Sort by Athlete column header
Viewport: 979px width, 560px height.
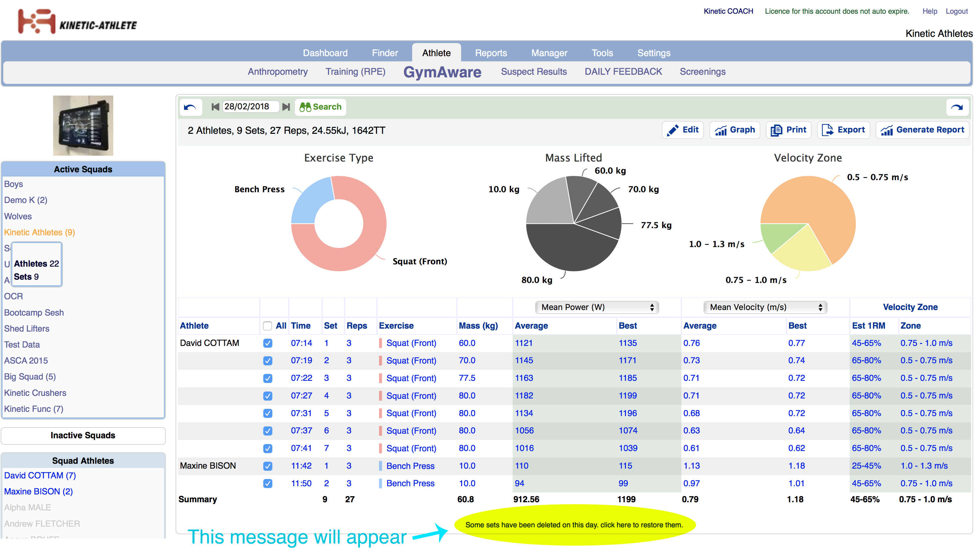[x=194, y=326]
